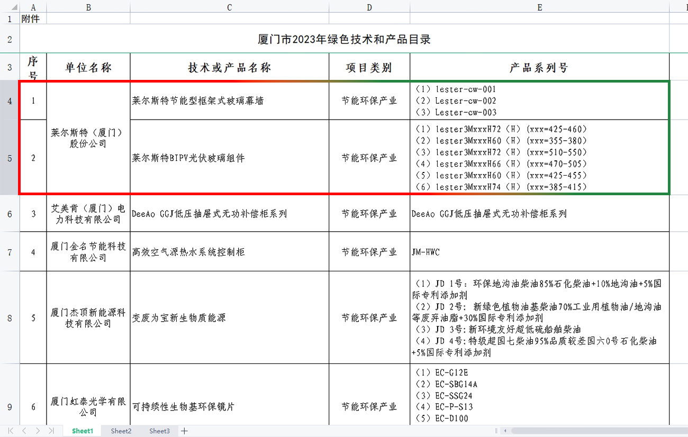Screen dimensions: 688x437
Task: Select row 1 header
Action: click(x=10, y=19)
